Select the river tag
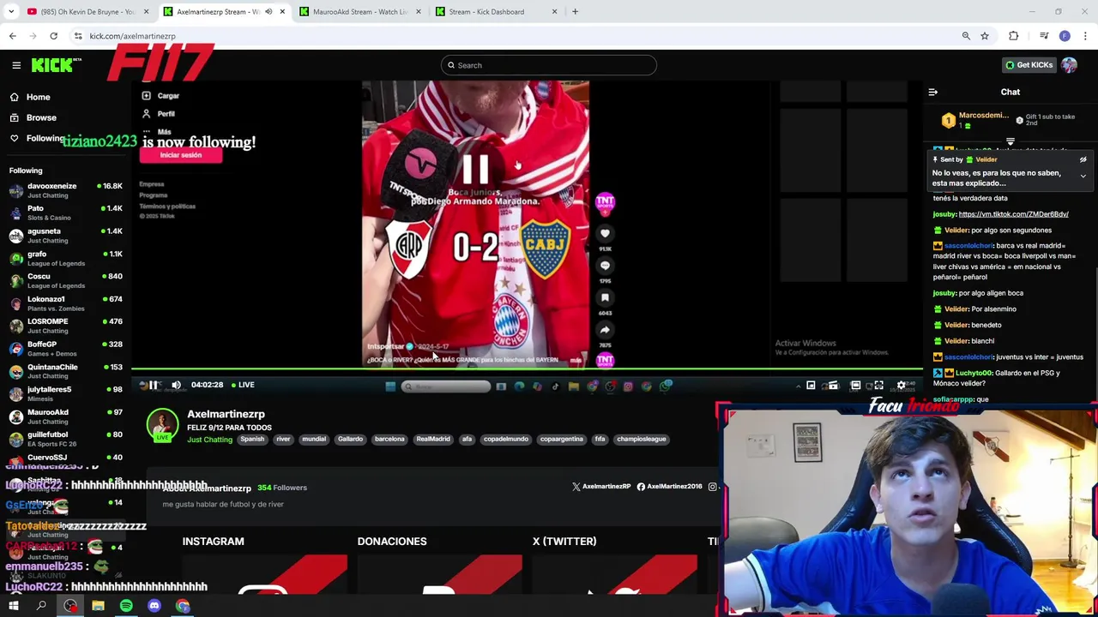 [x=283, y=439]
